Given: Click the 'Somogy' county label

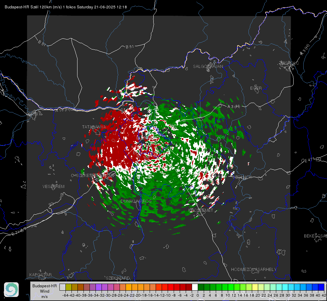Looking at the screenshot, I should coord(67,247).
